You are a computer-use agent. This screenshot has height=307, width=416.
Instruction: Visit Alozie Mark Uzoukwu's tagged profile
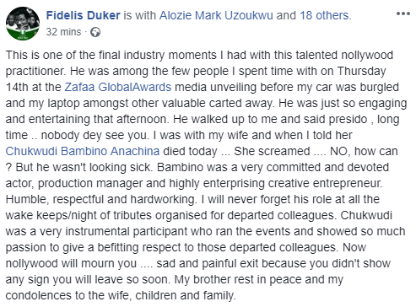216,15
